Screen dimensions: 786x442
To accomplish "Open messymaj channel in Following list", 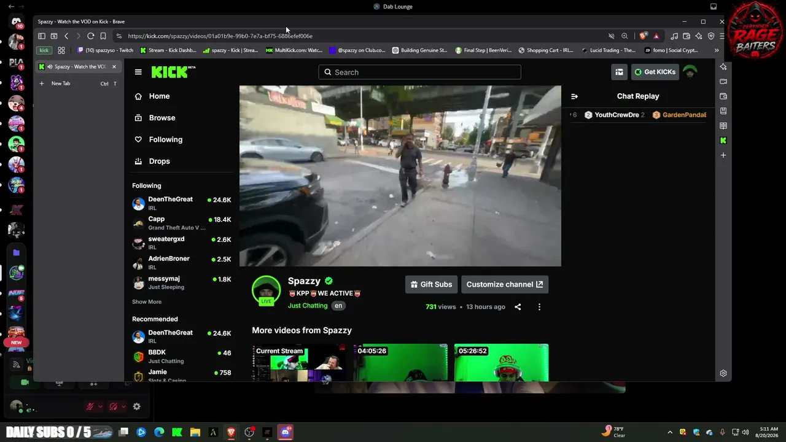I will 181,282.
